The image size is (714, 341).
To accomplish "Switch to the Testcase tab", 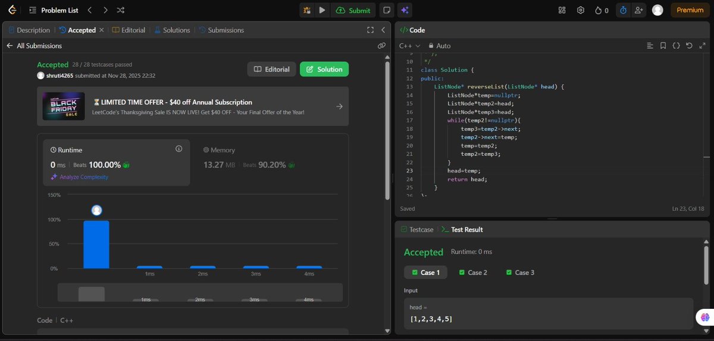I will [417, 230].
